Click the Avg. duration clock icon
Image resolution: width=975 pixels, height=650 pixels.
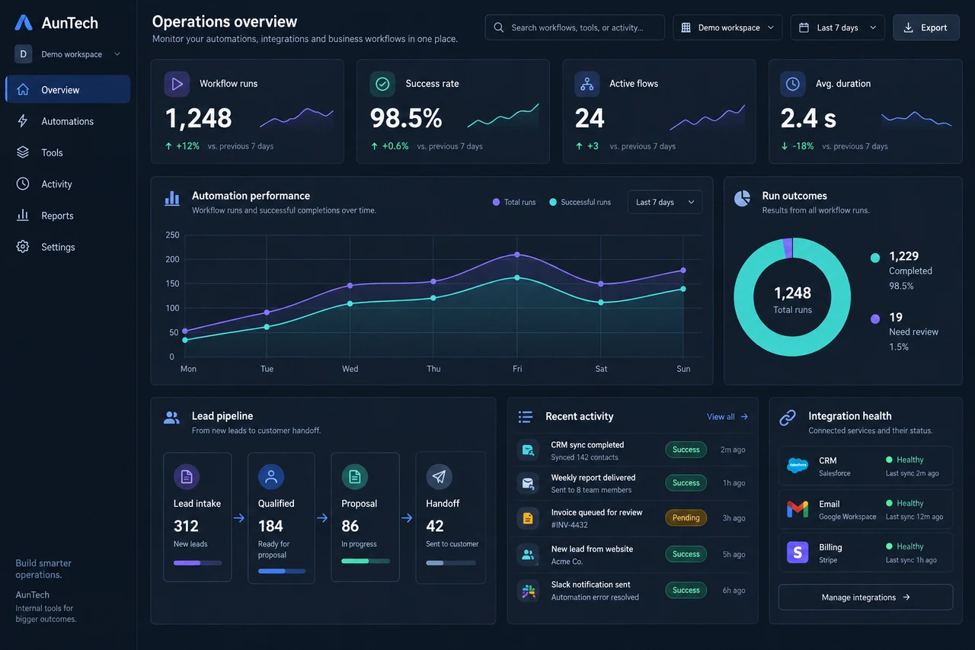pyautogui.click(x=792, y=84)
